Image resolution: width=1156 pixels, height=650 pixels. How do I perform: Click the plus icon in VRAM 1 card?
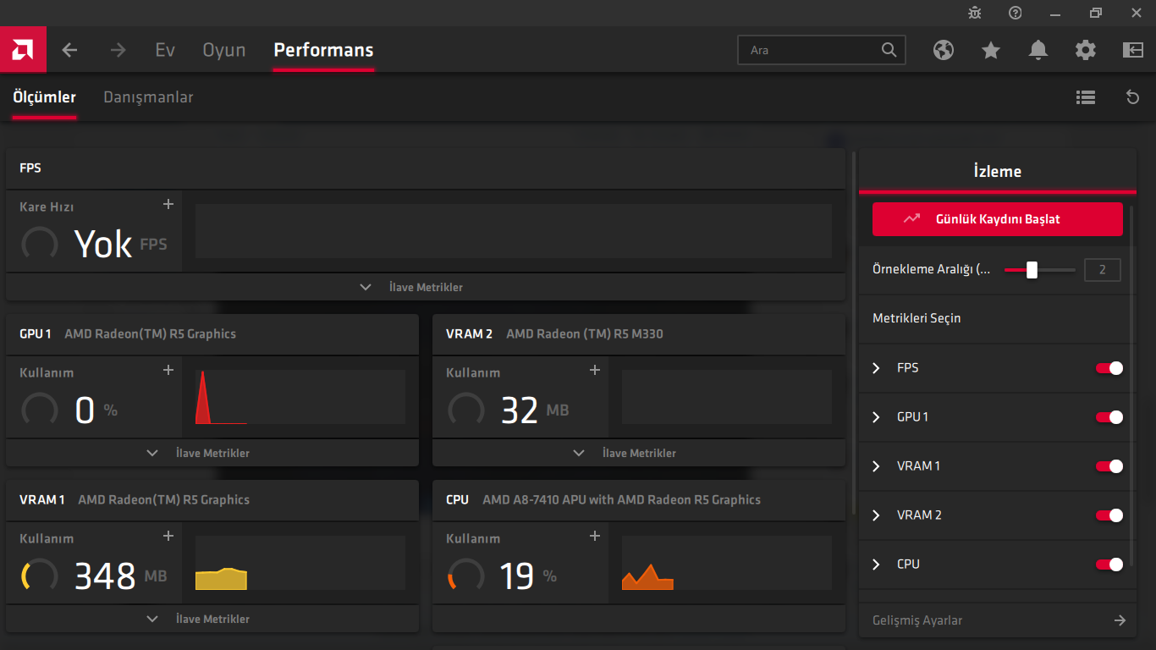coord(168,536)
